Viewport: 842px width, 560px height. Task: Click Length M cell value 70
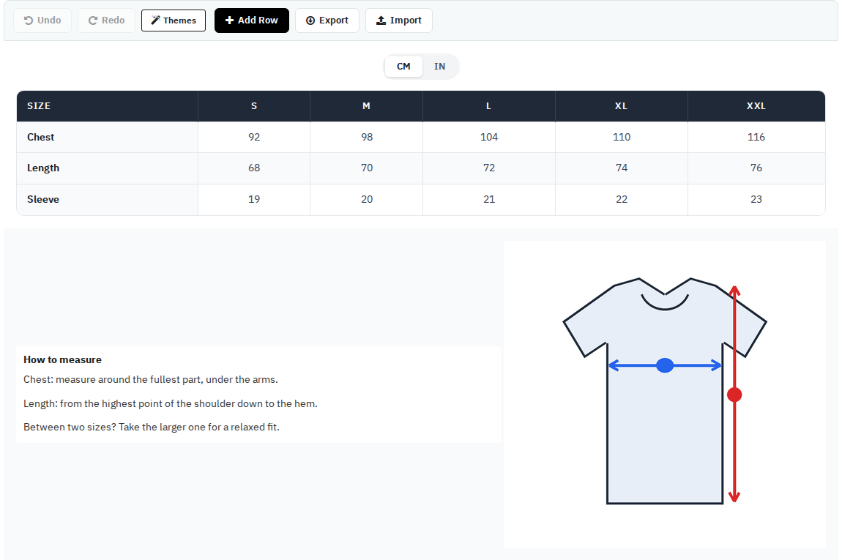[x=366, y=168]
